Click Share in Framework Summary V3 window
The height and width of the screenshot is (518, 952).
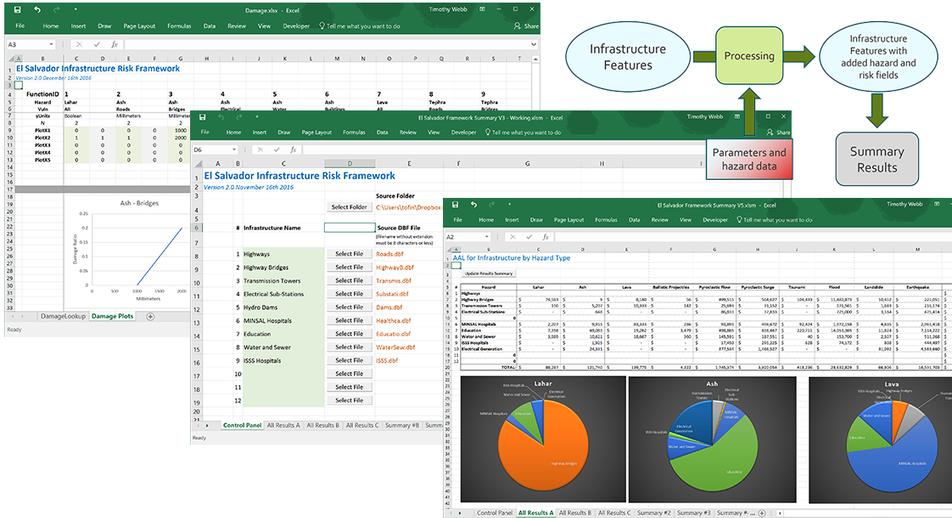coord(778,132)
